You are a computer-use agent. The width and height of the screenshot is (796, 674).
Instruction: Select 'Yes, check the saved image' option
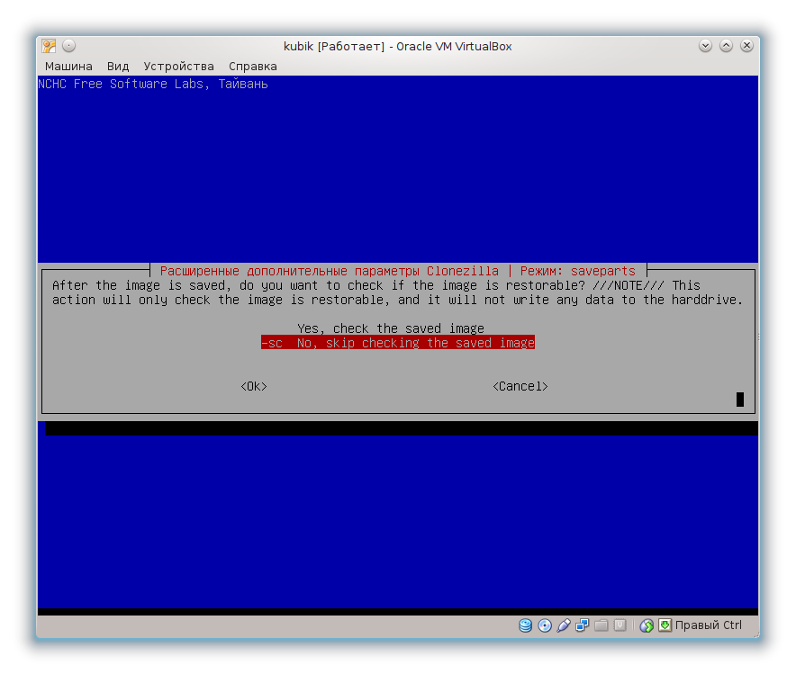(391, 328)
